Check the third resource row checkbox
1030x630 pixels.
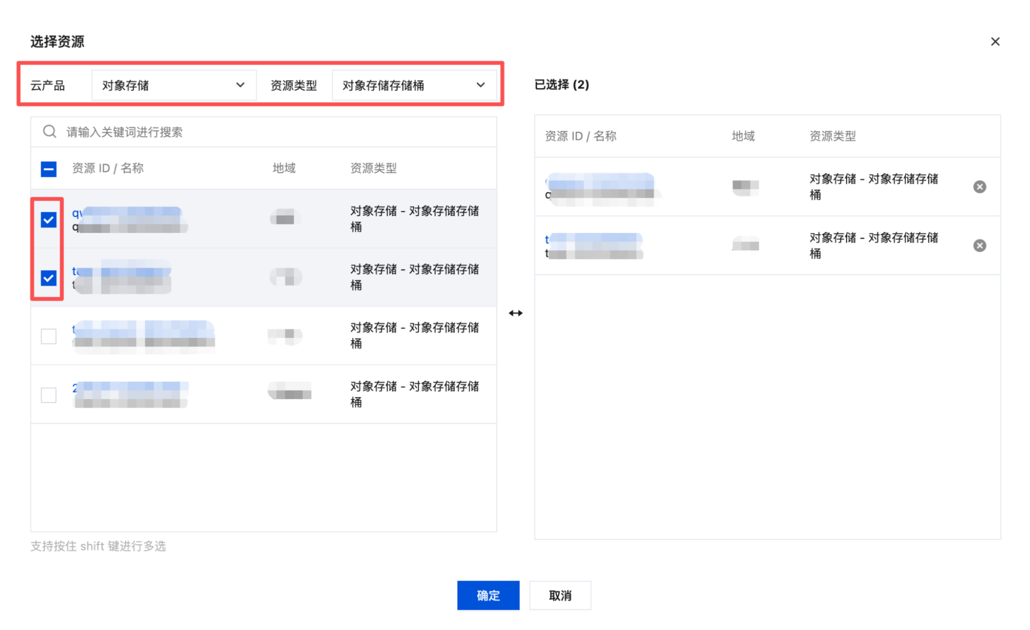tap(49, 337)
